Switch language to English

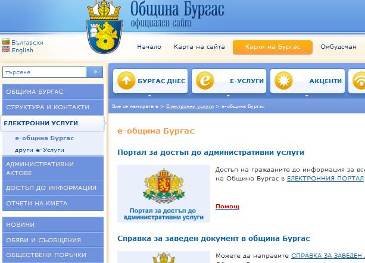23,50
